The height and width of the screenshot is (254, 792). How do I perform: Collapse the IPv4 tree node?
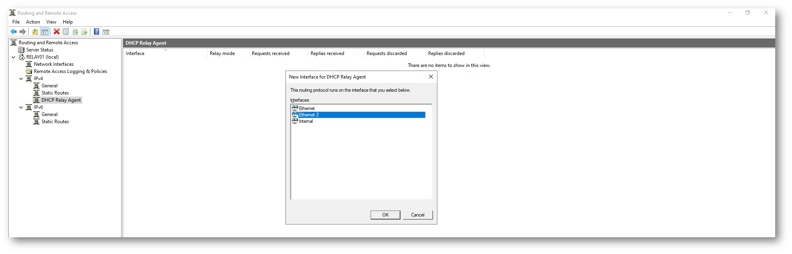[x=21, y=79]
